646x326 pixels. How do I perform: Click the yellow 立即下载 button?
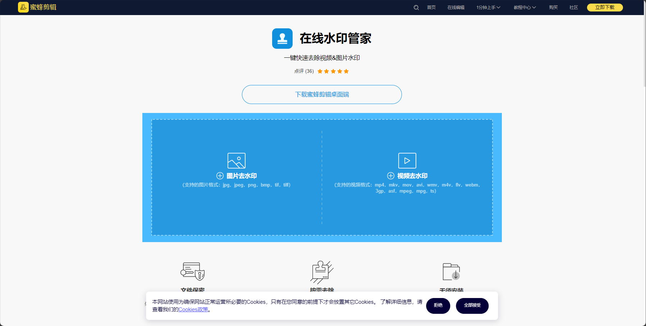pyautogui.click(x=605, y=8)
